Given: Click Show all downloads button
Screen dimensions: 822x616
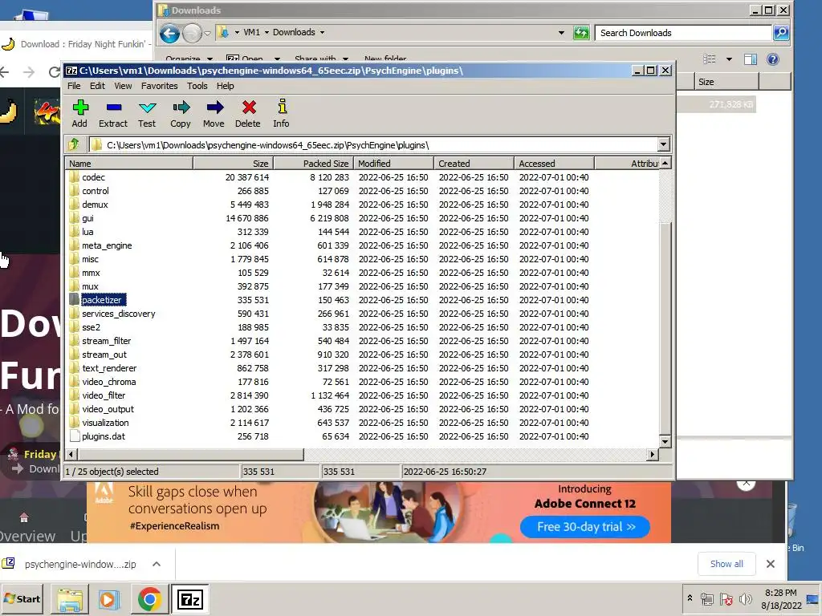Looking at the screenshot, I should (x=726, y=564).
